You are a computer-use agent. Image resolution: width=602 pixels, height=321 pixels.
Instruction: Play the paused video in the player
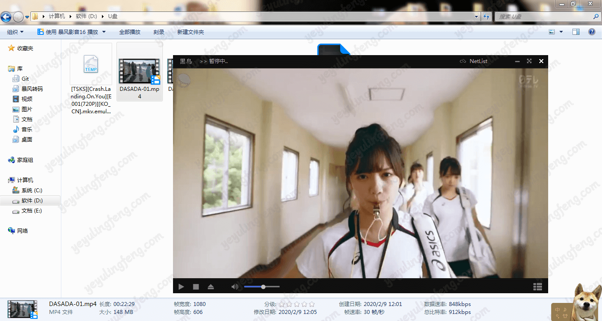pyautogui.click(x=181, y=287)
